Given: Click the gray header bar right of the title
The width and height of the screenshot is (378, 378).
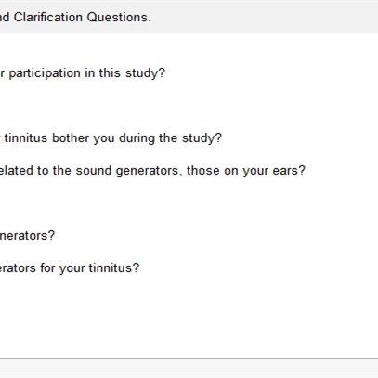Looking at the screenshot, I should coord(263,17).
